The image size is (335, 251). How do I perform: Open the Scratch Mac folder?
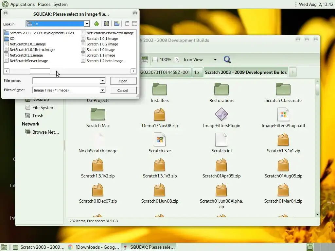[98, 118]
